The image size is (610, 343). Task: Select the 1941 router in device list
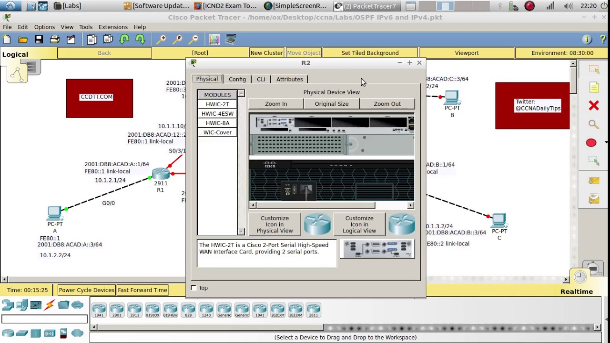(99, 310)
